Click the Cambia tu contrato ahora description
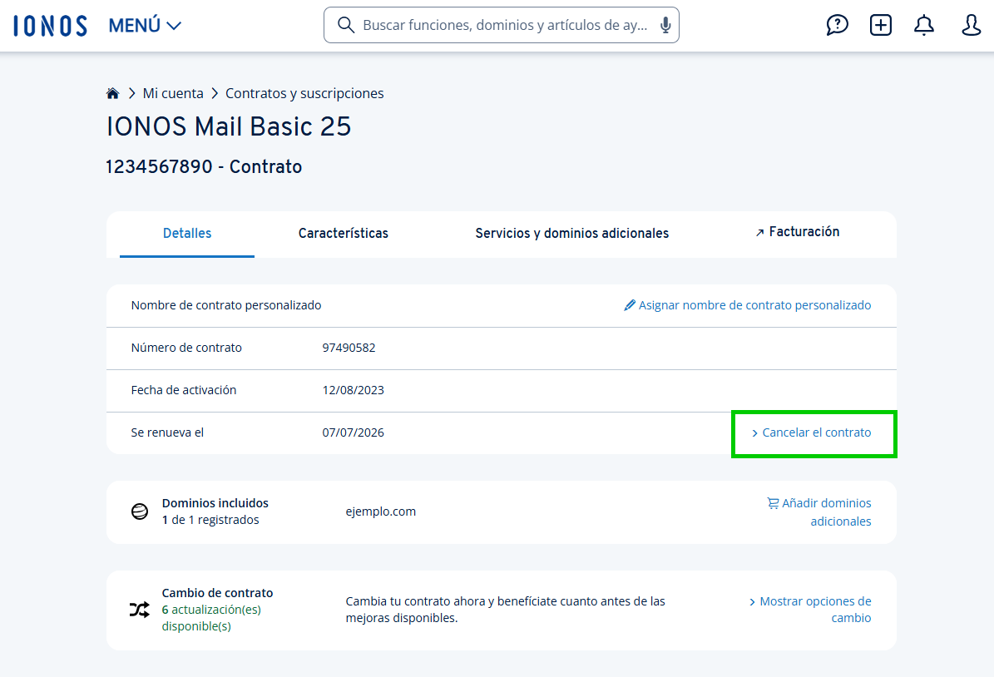This screenshot has width=994, height=677. click(x=505, y=609)
